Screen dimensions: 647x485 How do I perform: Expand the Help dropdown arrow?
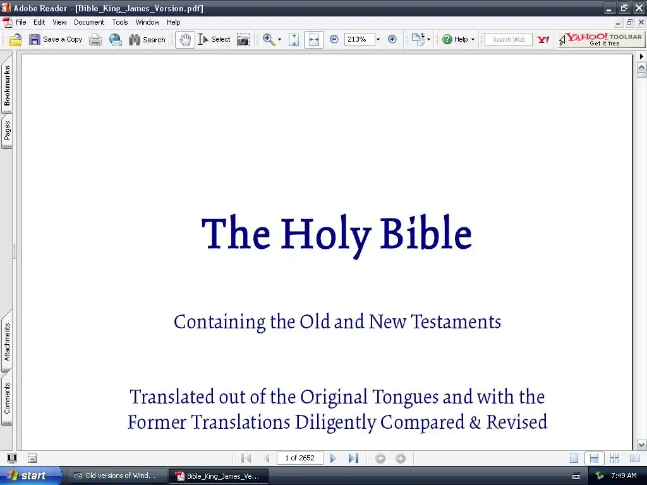coord(473,40)
